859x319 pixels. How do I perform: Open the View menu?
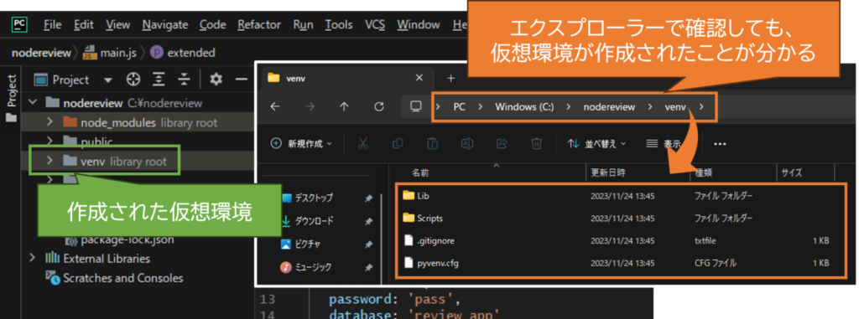(117, 24)
